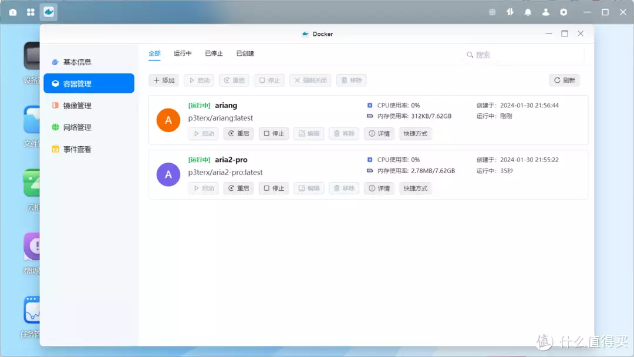
Task: Click the p3terx/aria2-pro:latest image text
Action: click(x=225, y=172)
